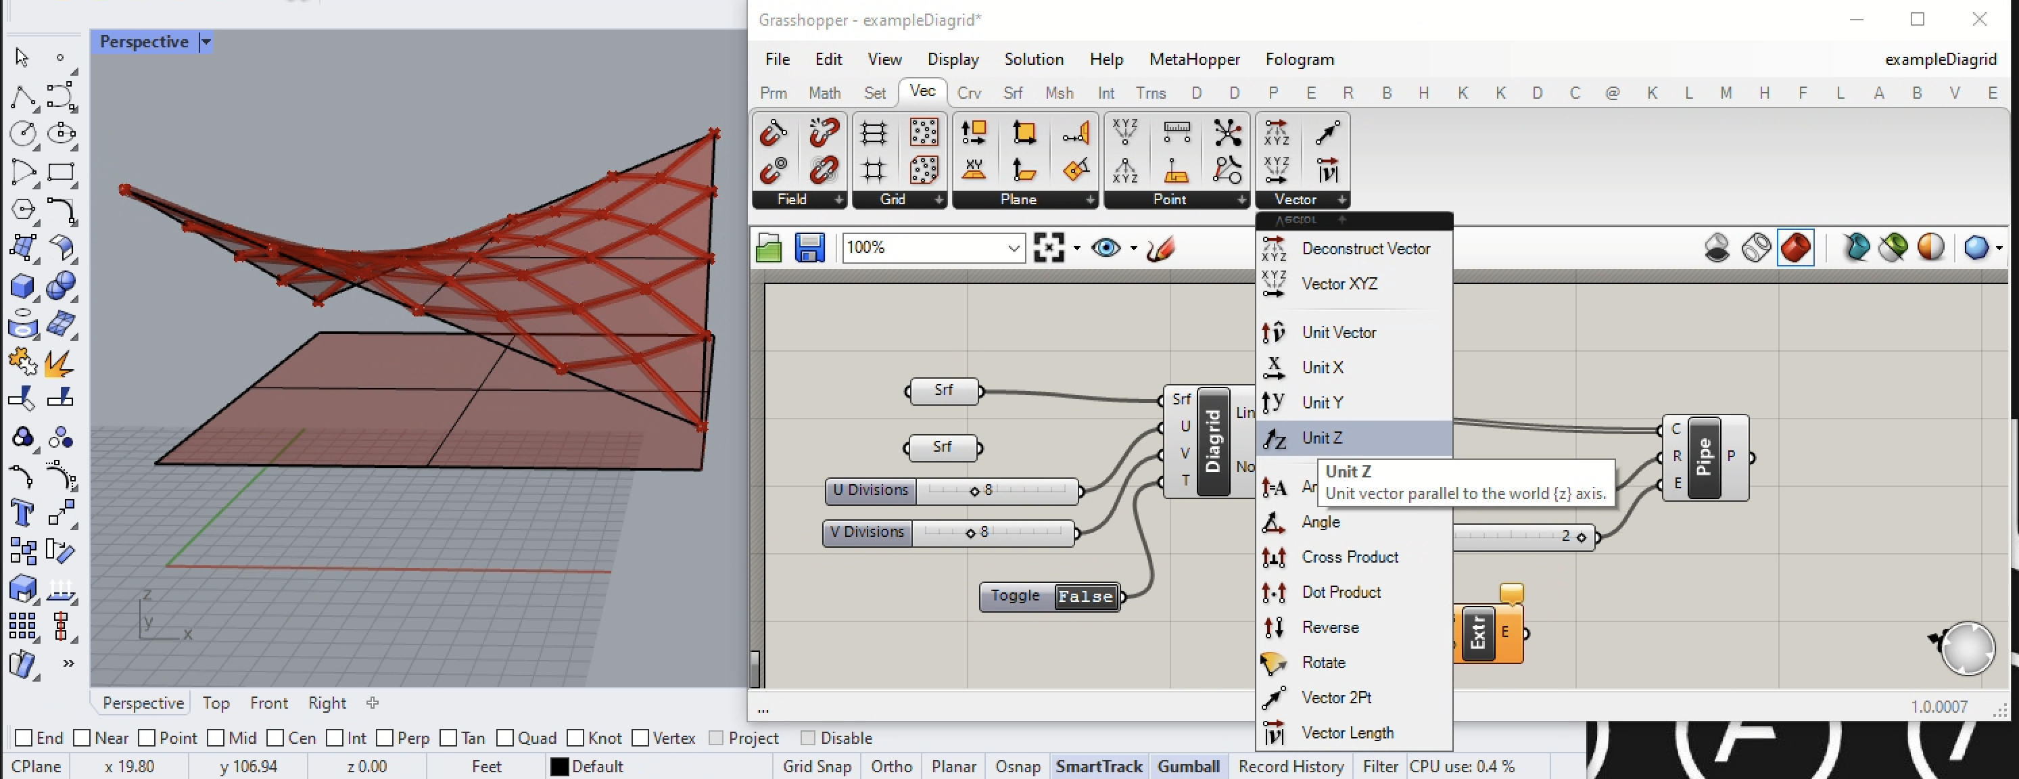Image resolution: width=2019 pixels, height=779 pixels.
Task: Click the Construct Point icon in Point panel
Action: (1124, 133)
